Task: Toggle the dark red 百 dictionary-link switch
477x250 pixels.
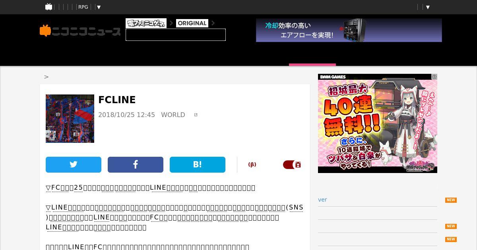Action: (x=292, y=165)
